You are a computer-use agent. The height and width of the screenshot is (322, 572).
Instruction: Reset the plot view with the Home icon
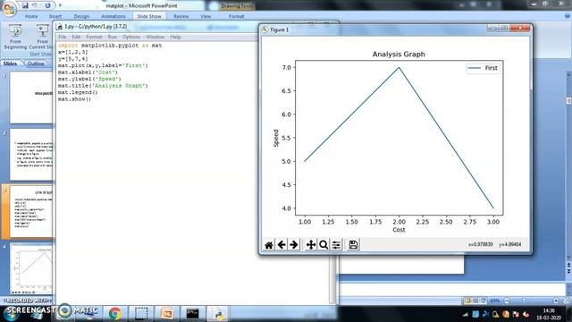[269, 245]
